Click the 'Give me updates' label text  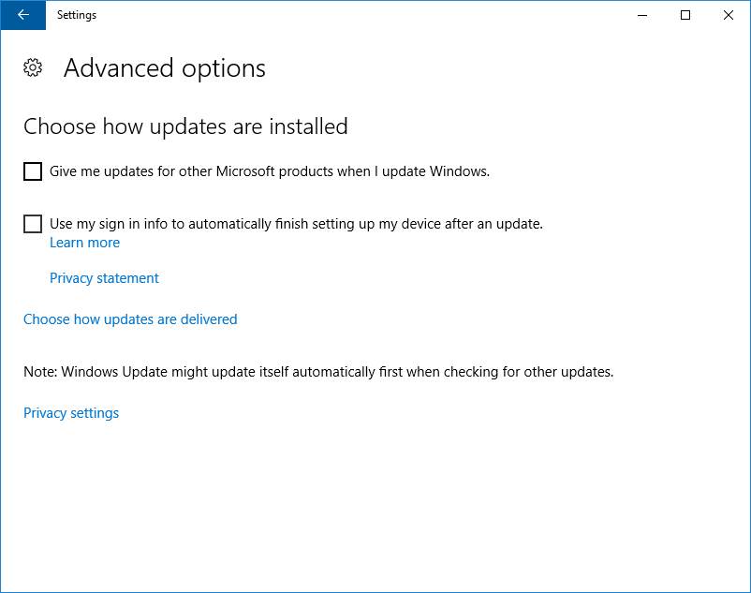[270, 171]
